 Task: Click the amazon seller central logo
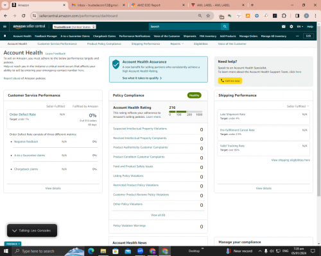coord(29,26)
